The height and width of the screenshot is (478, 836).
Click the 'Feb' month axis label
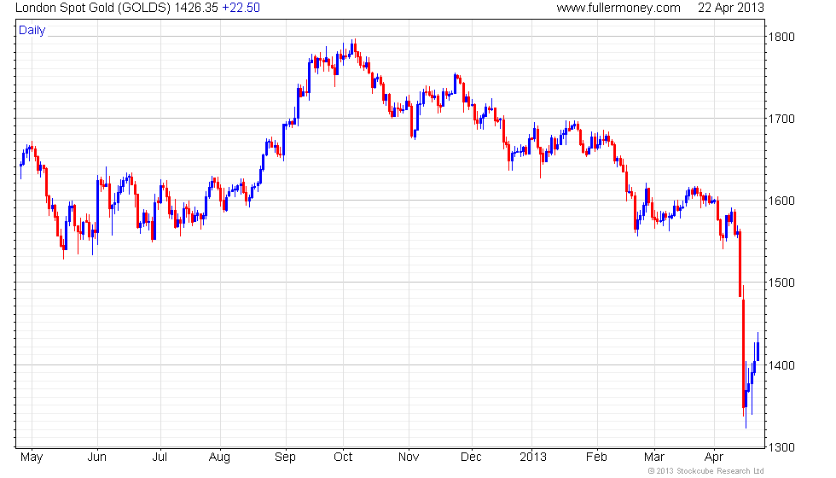[x=596, y=458]
